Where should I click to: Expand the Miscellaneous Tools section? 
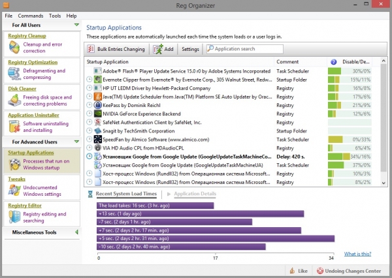[76, 232]
